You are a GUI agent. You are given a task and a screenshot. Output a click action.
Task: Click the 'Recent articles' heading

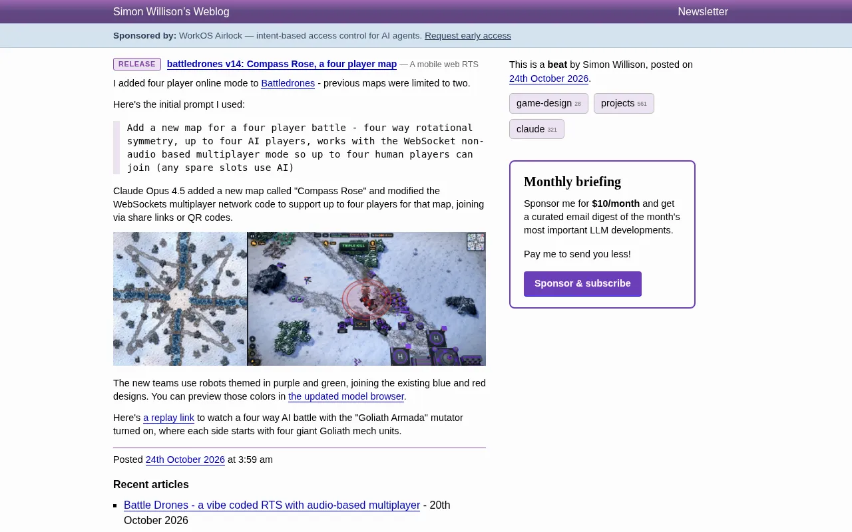pyautogui.click(x=151, y=485)
